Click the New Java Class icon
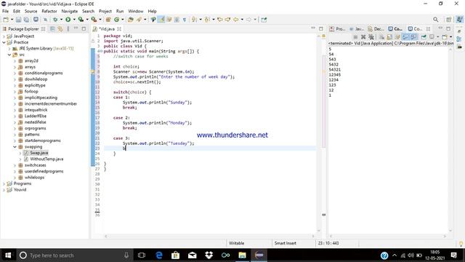The height and width of the screenshot is (262, 465). [116, 20]
